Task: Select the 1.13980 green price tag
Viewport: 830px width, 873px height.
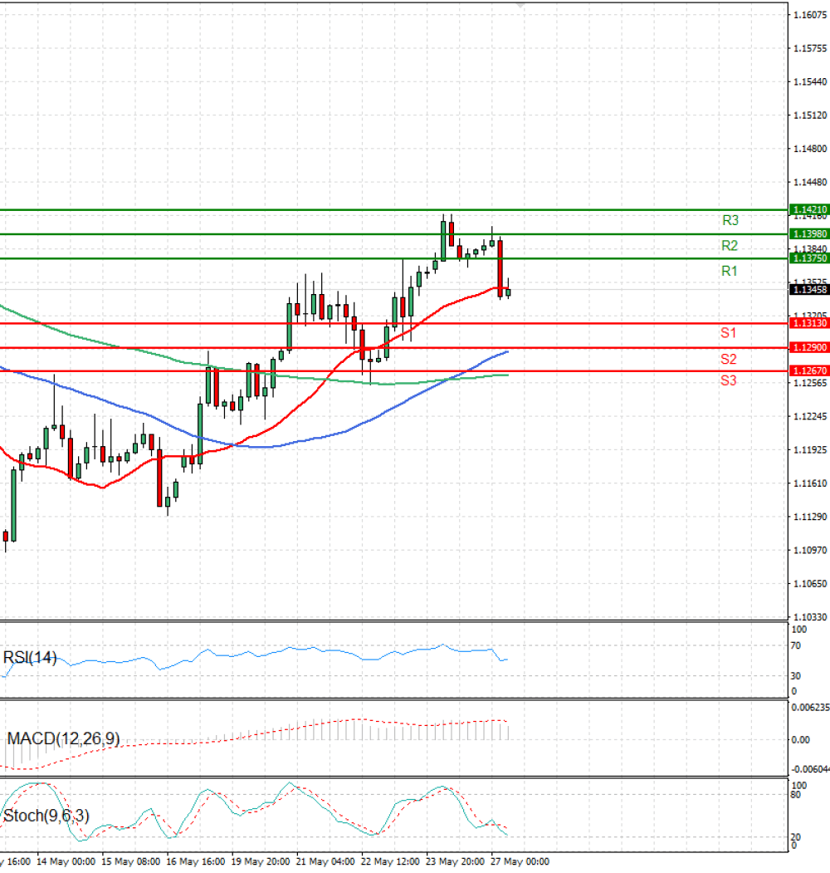Action: point(809,234)
